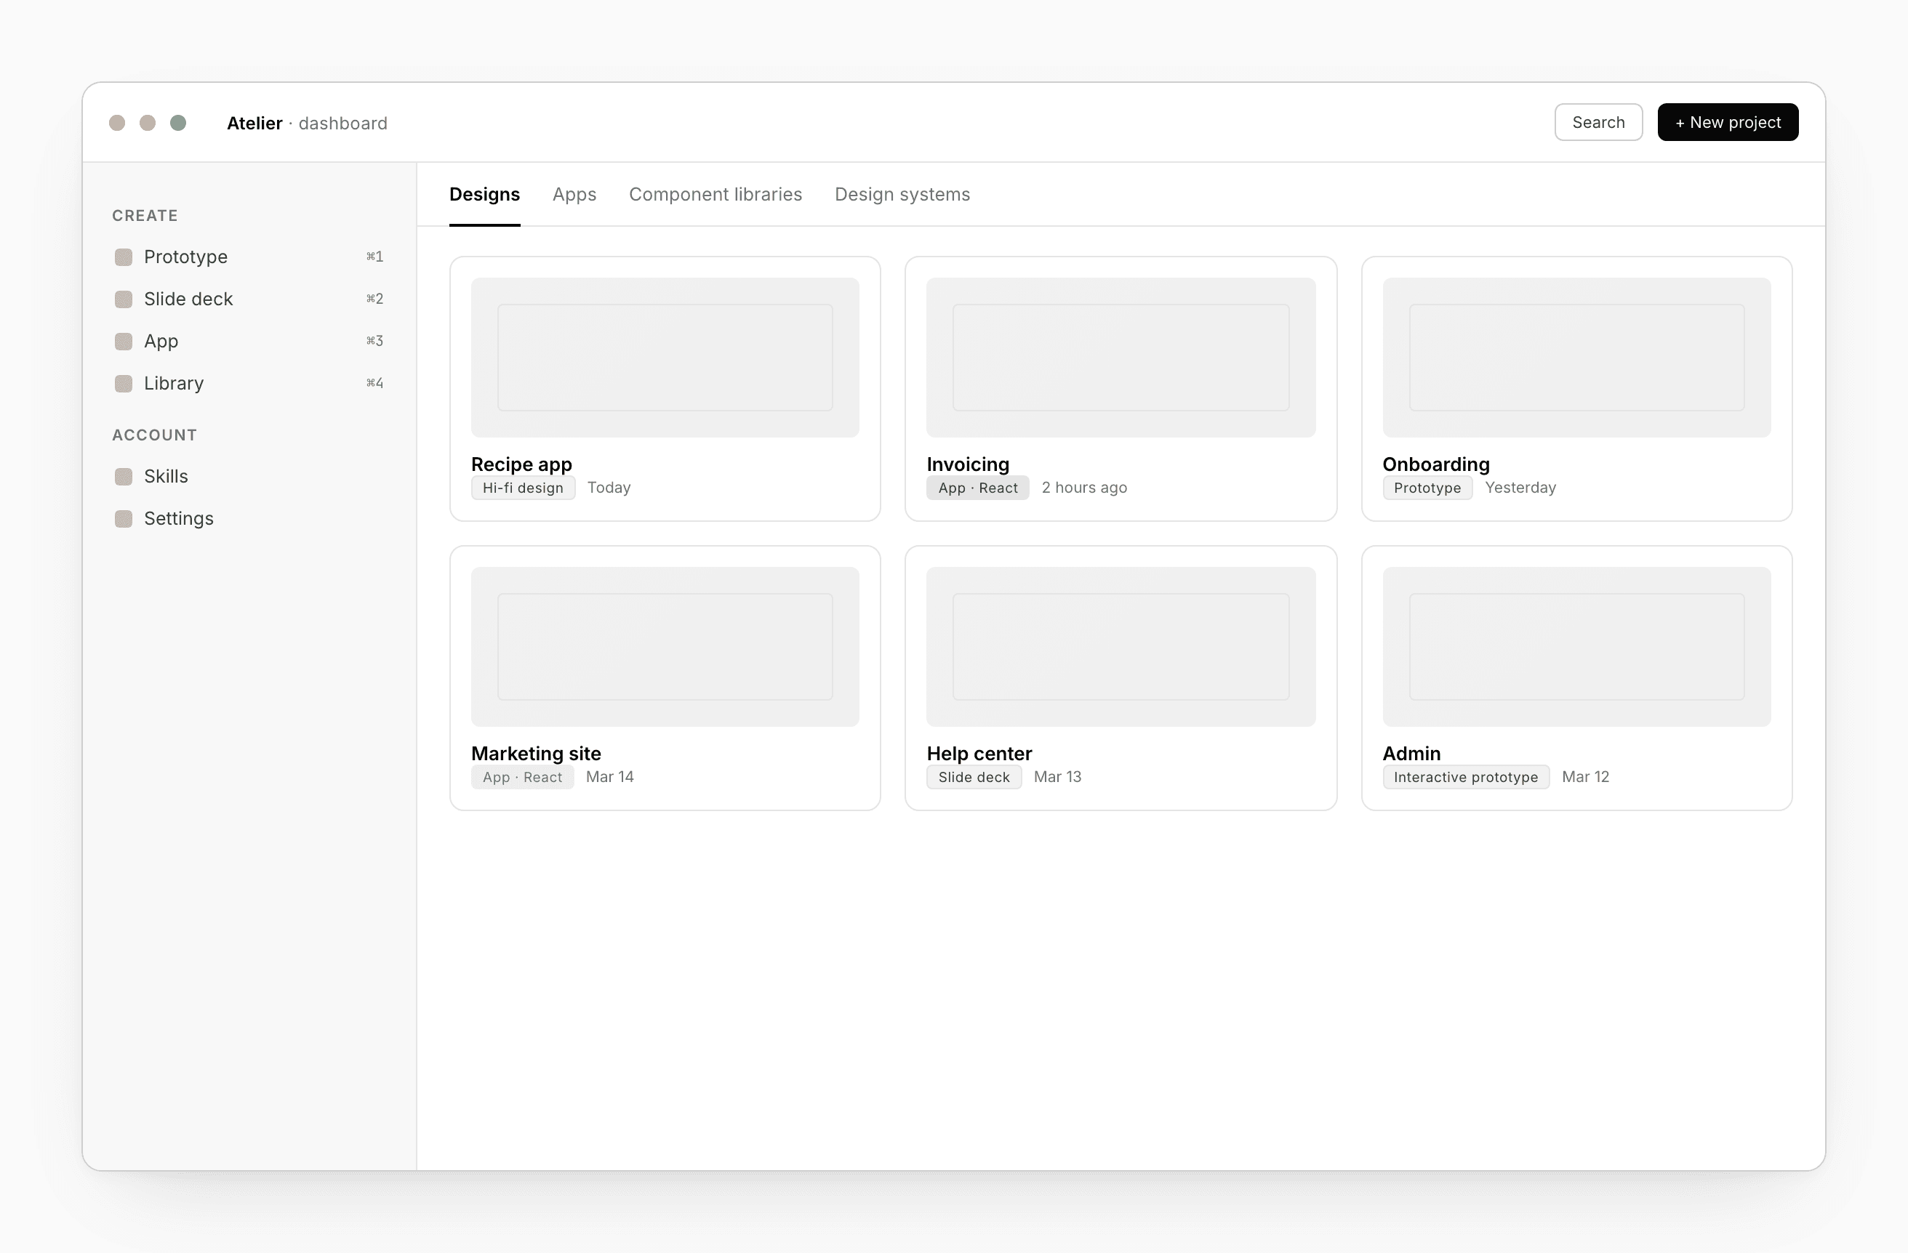Click the Slide deck sidebar icon

click(x=124, y=299)
